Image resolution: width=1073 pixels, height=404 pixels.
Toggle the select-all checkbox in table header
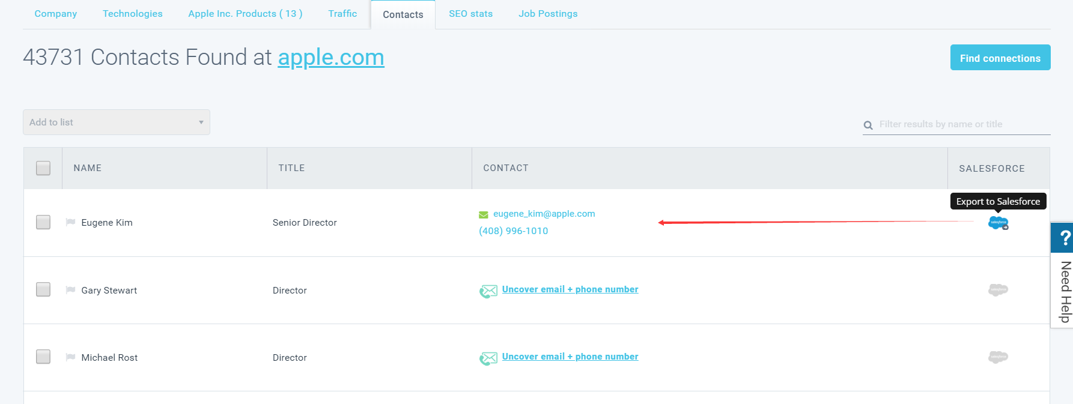pyautogui.click(x=43, y=168)
